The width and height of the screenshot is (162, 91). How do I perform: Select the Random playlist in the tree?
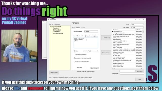56,28
